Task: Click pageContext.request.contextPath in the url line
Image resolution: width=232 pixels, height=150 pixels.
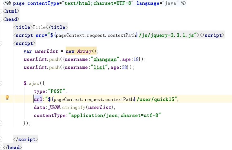Action: 94,100
